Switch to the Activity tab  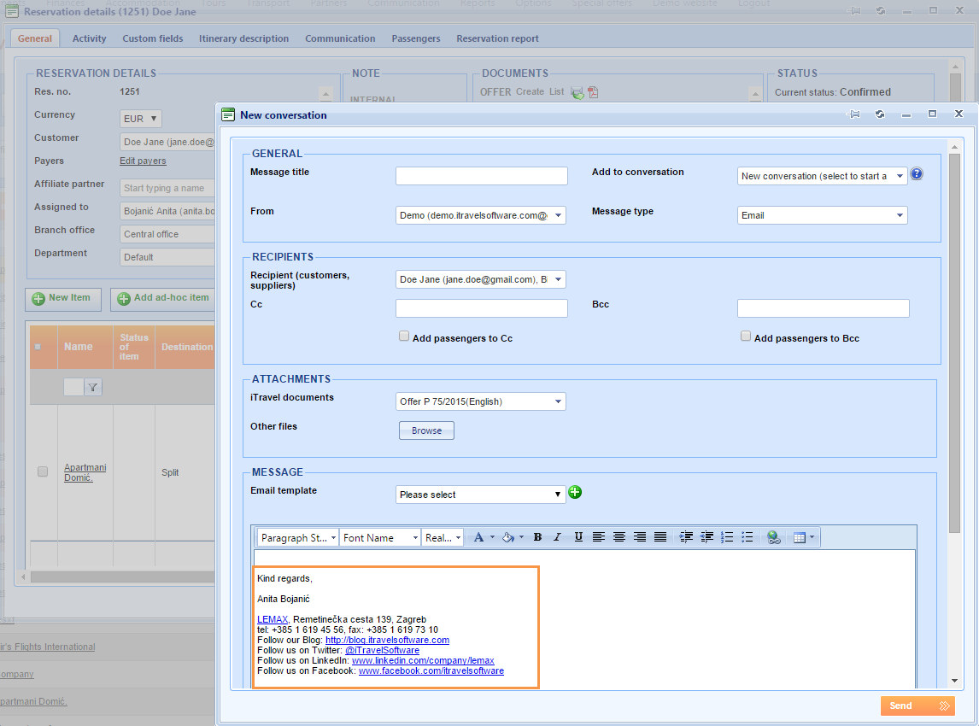(x=90, y=38)
